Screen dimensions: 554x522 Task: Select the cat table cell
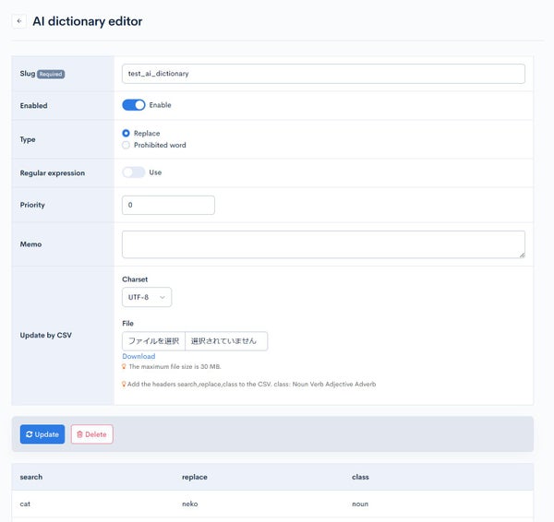click(x=25, y=504)
